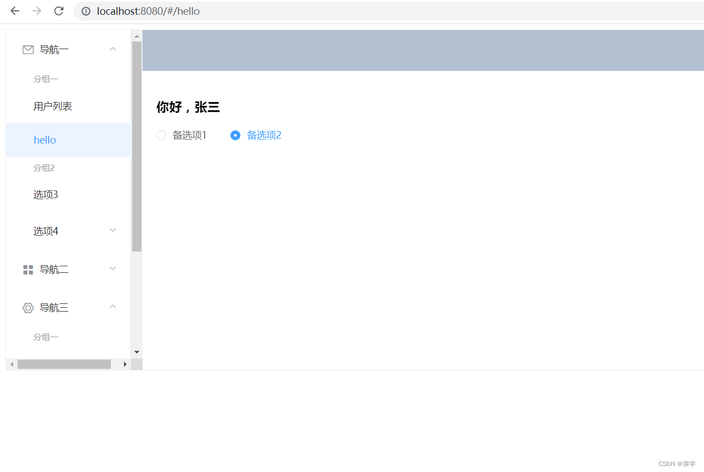Expand the 选项4 submenu chevron
This screenshot has width=704, height=472.
(113, 230)
